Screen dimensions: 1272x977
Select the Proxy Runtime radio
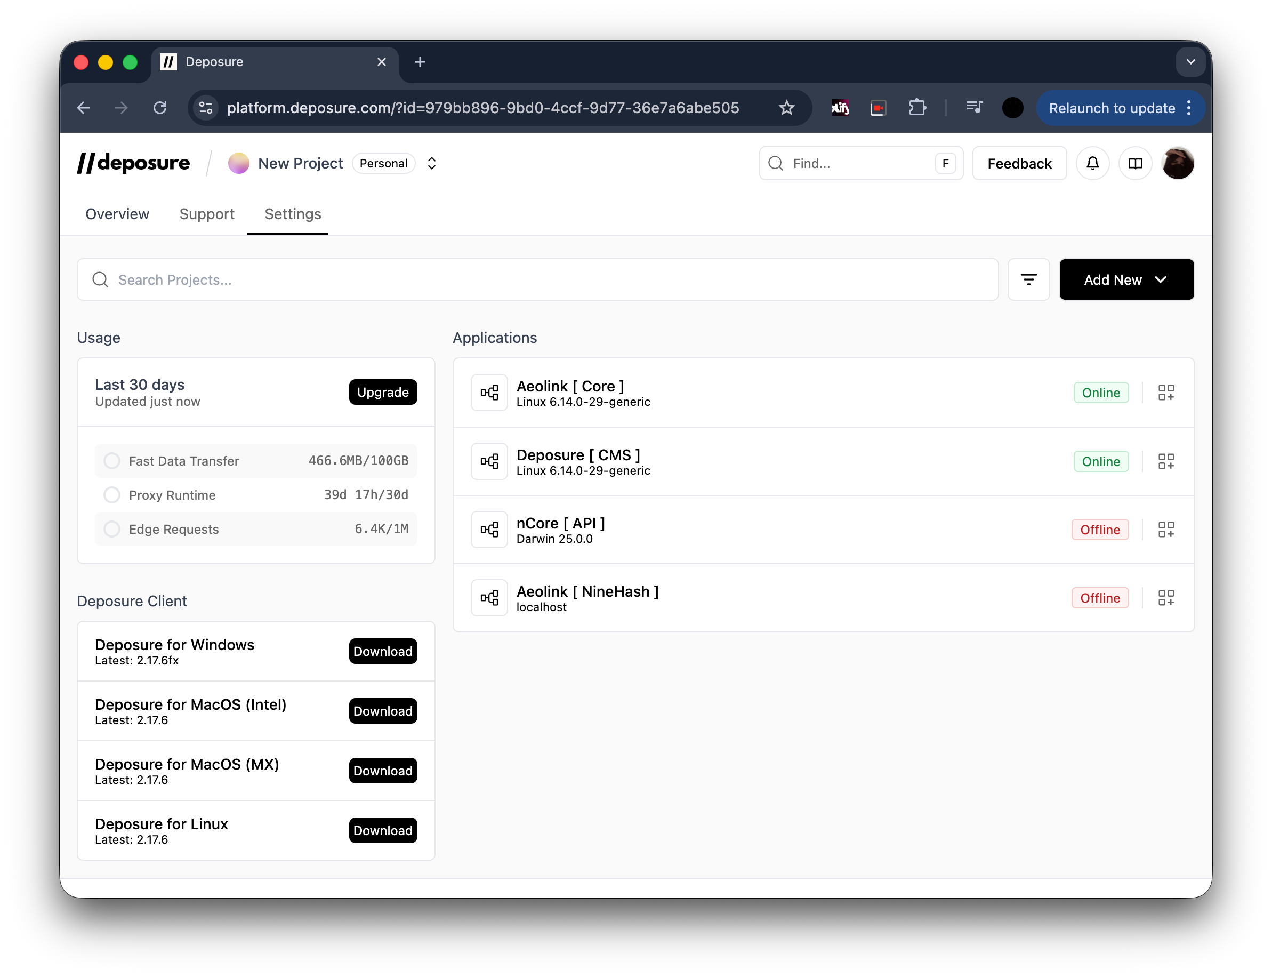[111, 495]
